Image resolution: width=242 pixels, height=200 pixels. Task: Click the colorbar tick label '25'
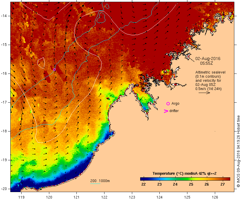pyautogui.click(x=191, y=184)
